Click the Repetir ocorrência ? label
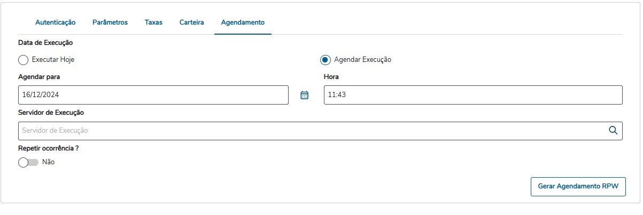 click(49, 148)
